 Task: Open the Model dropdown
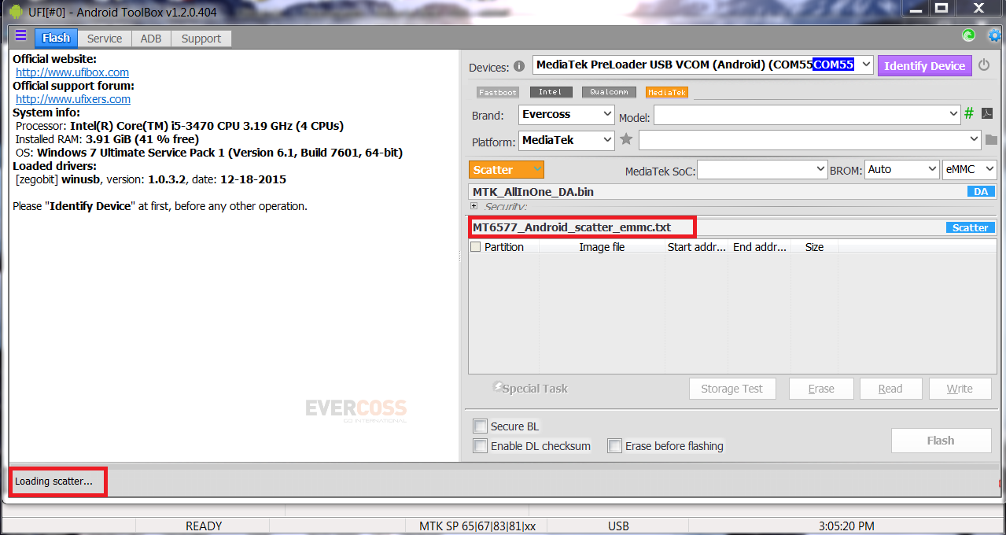point(953,115)
